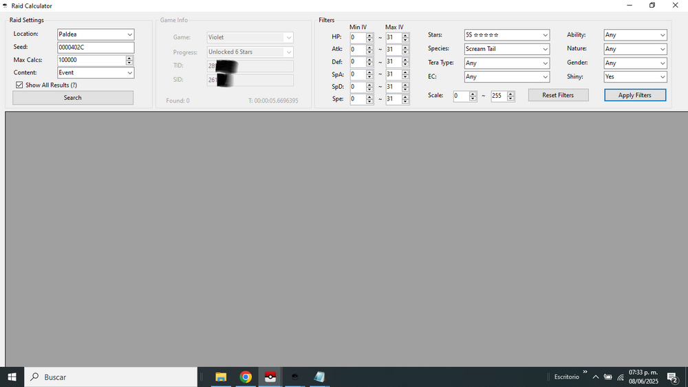Click the Wi-Fi network tray icon

[x=621, y=377]
